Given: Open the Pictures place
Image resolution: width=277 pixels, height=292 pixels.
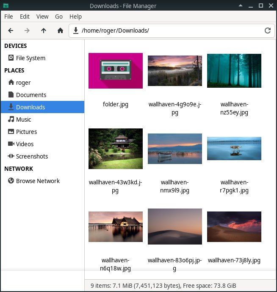Looking at the screenshot, I should 26,132.
